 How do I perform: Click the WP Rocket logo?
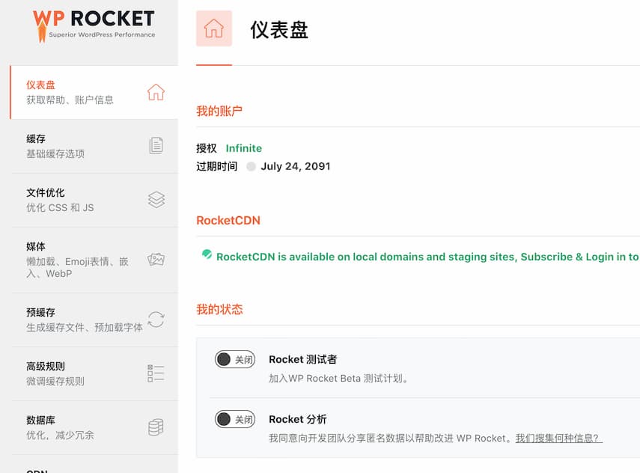(94, 25)
